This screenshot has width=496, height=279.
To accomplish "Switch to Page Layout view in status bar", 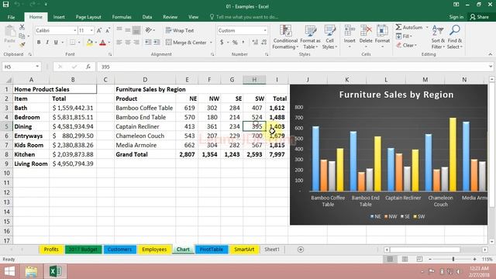I will pyautogui.click(x=405, y=259).
